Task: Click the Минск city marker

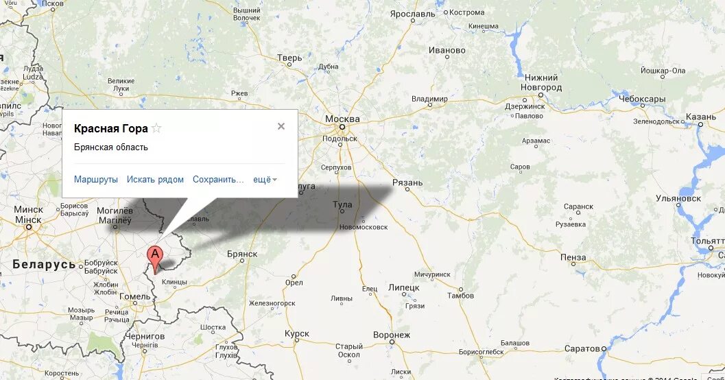Action: (x=29, y=227)
